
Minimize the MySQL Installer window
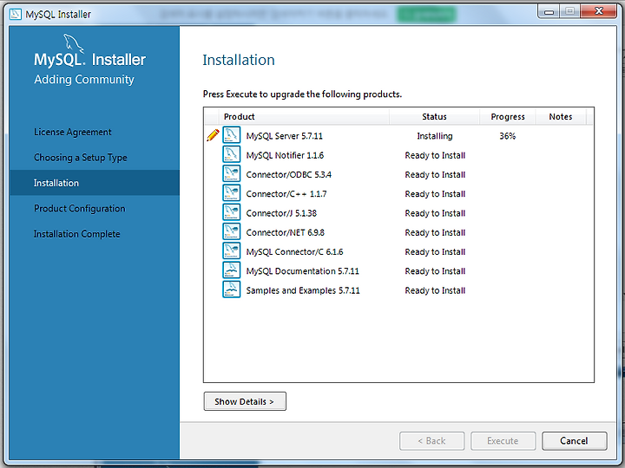click(x=549, y=11)
